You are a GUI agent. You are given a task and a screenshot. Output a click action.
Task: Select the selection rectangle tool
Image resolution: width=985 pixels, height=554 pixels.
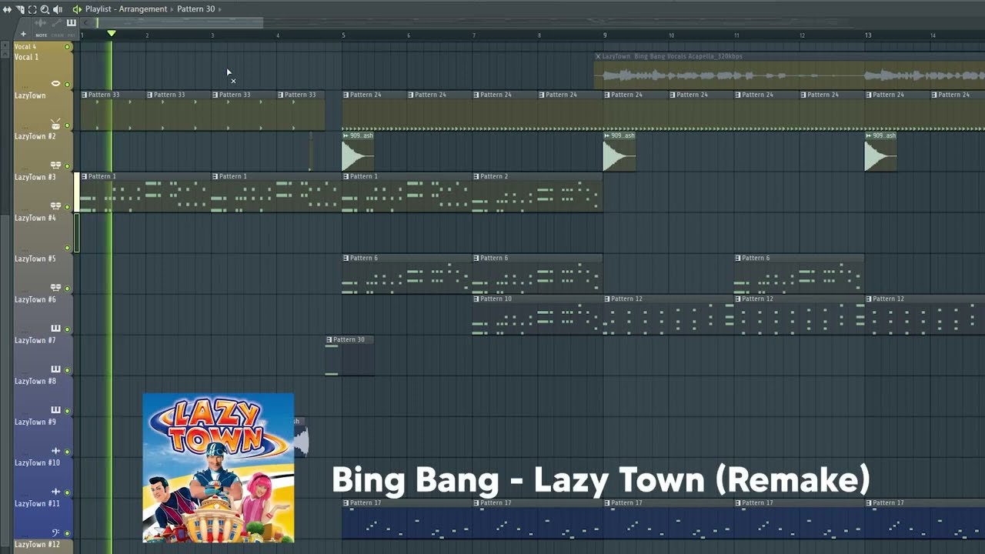(x=32, y=9)
